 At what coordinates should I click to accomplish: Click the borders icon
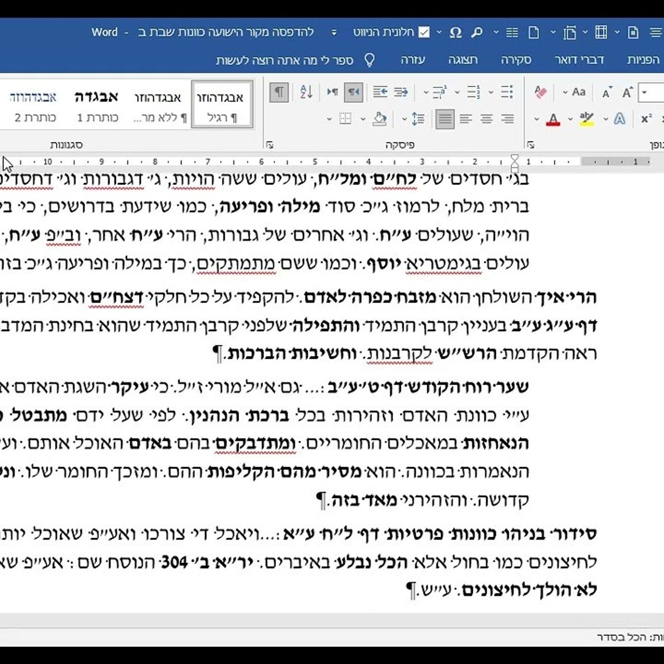click(x=345, y=119)
